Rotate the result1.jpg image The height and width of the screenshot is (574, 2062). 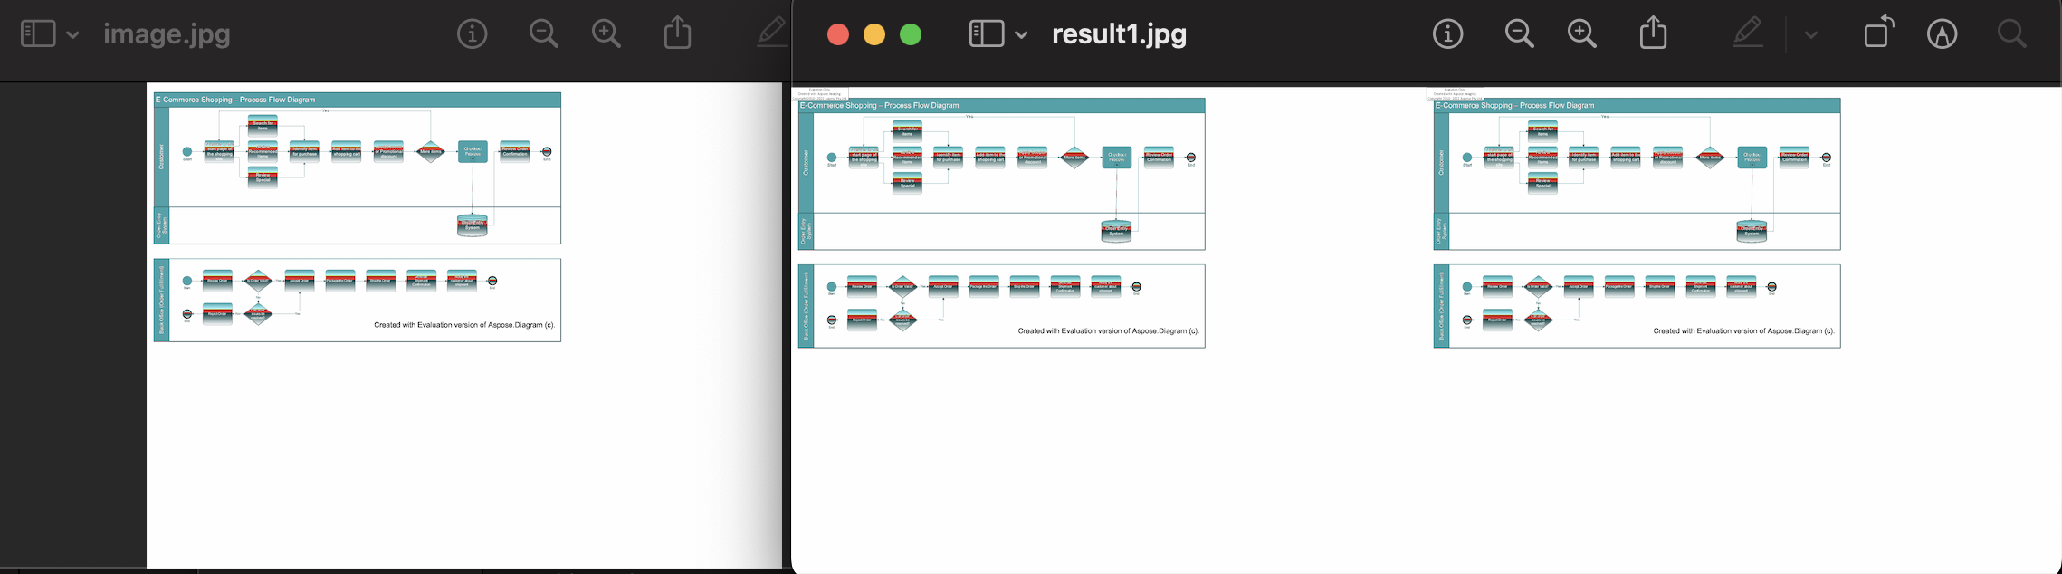coord(1878,33)
